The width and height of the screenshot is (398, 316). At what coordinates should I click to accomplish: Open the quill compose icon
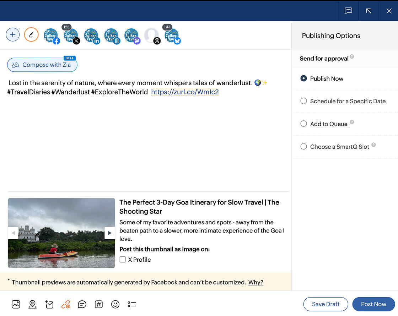[31, 34]
